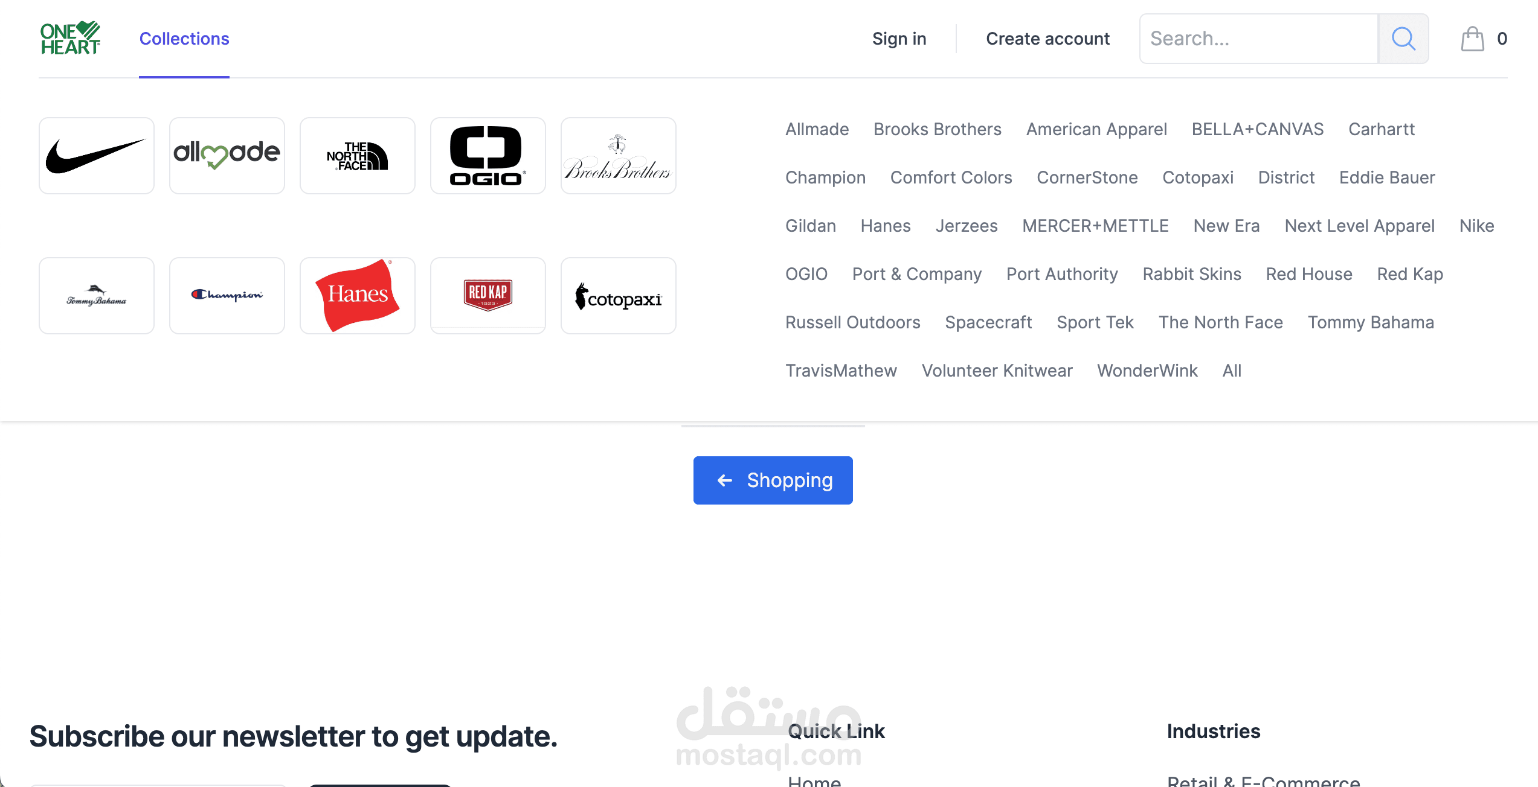Select the Nike swoosh logo tile
This screenshot has height=787, width=1538.
tap(97, 156)
